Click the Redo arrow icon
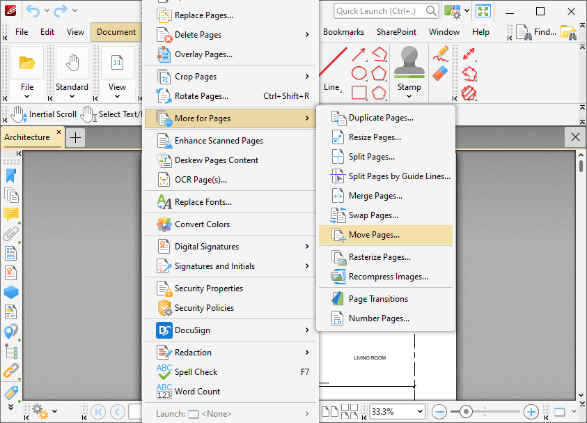Image resolution: width=587 pixels, height=423 pixels. click(60, 11)
